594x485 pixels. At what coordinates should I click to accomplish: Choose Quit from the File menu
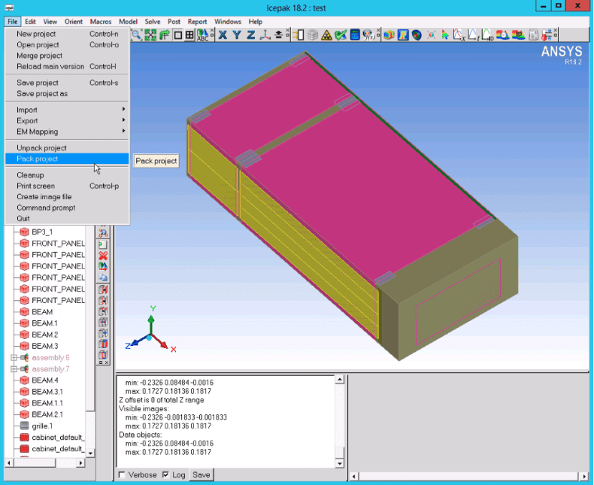pos(67,219)
